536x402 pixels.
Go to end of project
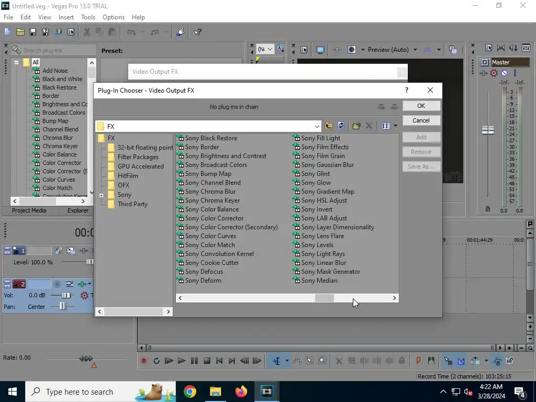click(232, 361)
